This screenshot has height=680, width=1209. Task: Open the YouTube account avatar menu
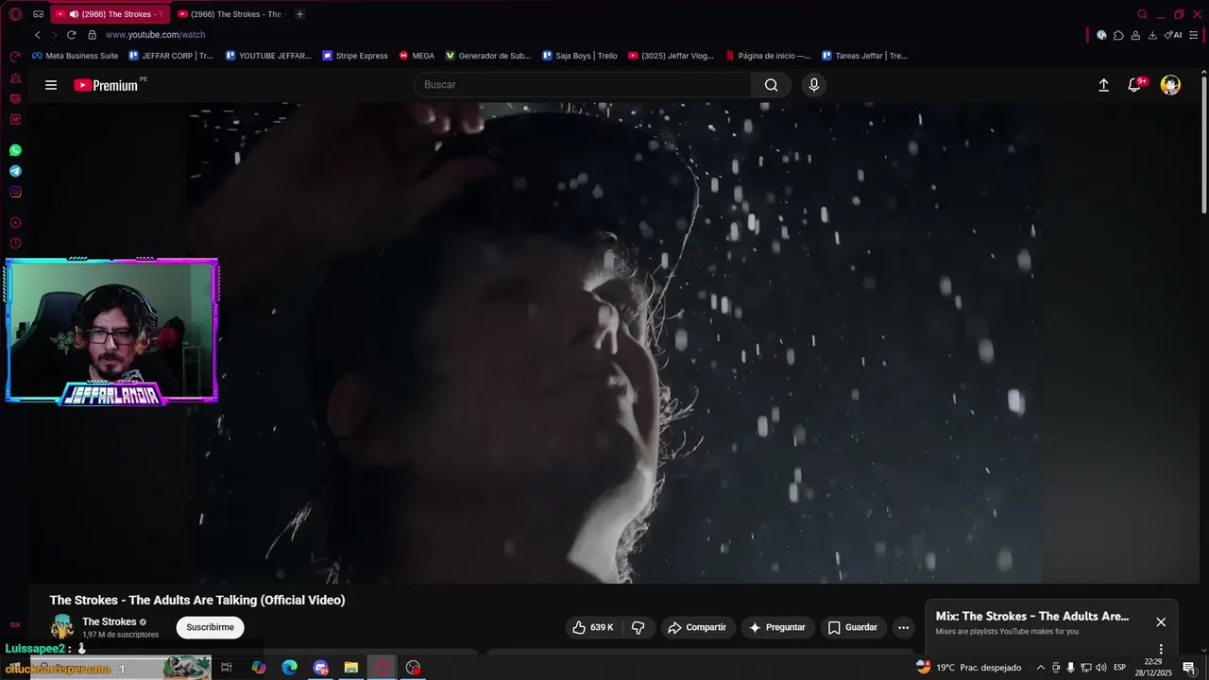(x=1170, y=85)
